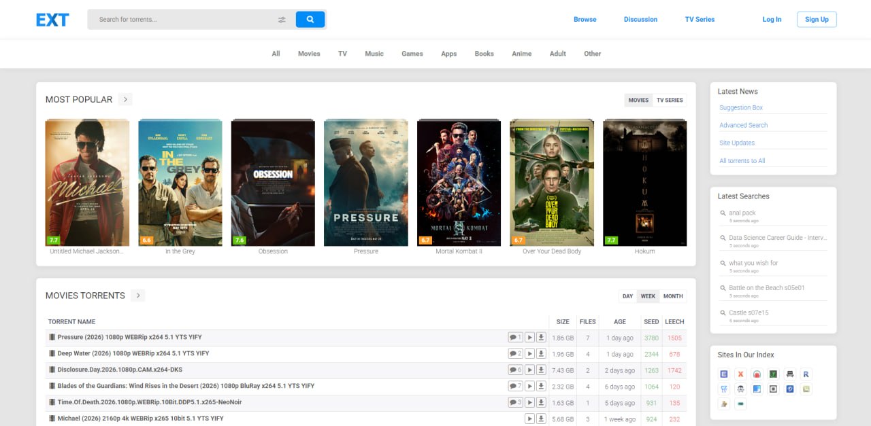Select the All category
The image size is (871, 426).
click(x=276, y=54)
